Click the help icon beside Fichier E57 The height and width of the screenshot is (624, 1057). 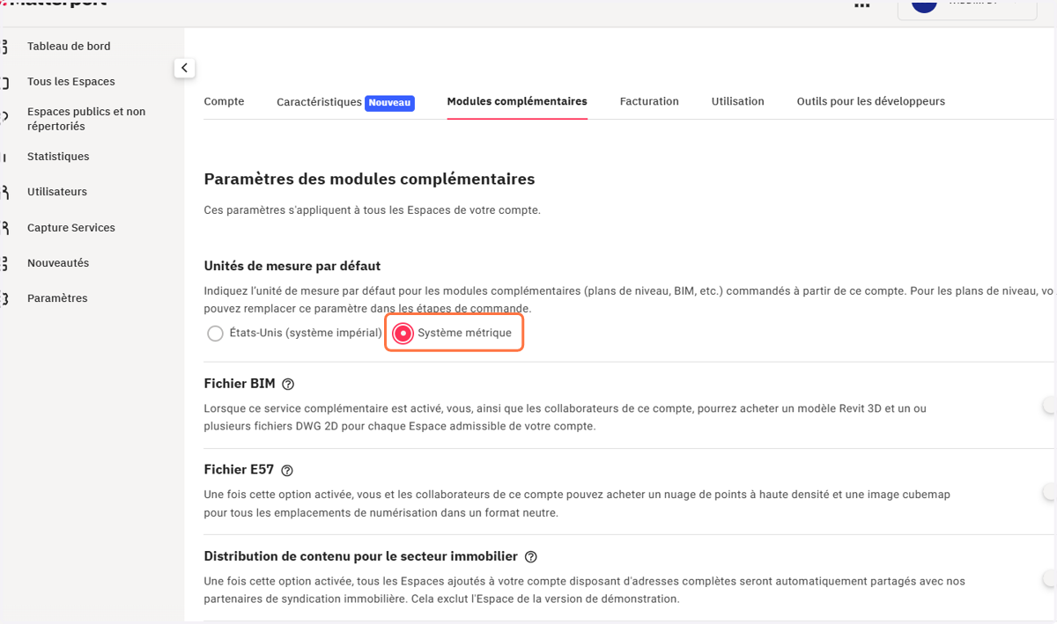tap(286, 471)
